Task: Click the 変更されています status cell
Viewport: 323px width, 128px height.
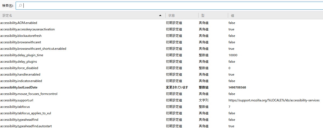Action: point(177,87)
